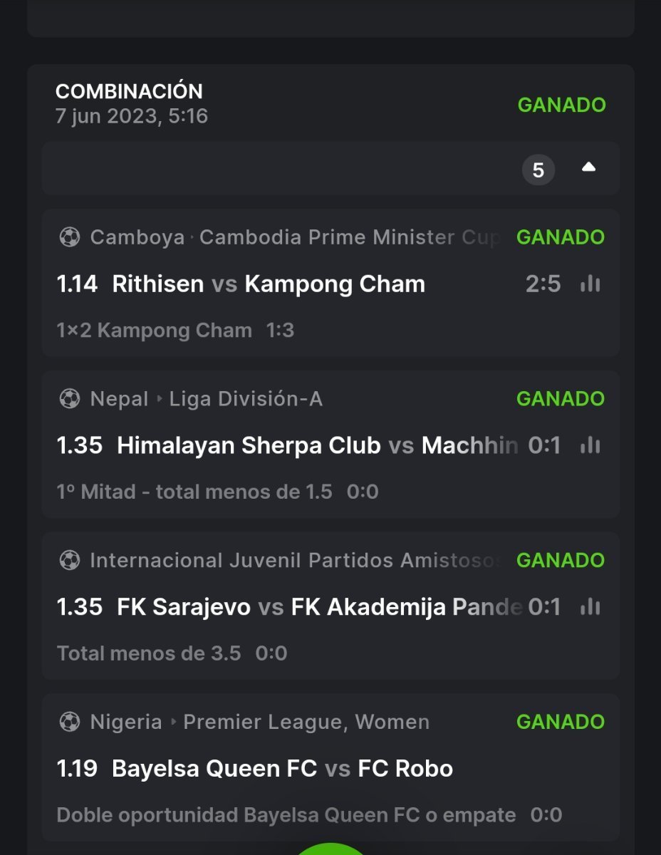This screenshot has width=661, height=855.
Task: Click the 2:5 score for Rithisen match
Action: 543,284
